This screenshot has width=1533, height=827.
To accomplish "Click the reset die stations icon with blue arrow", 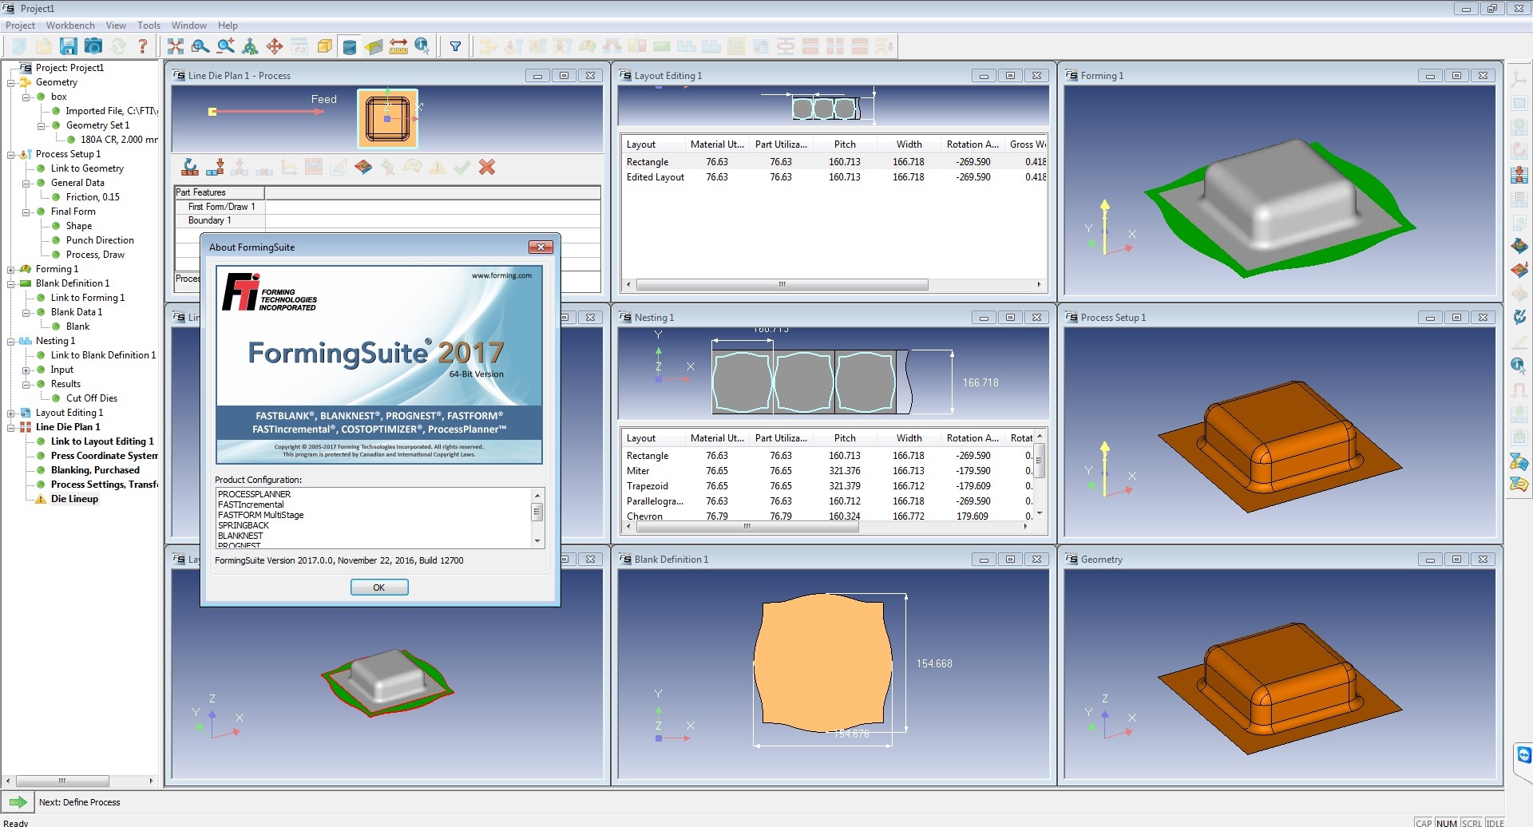I will click(190, 167).
